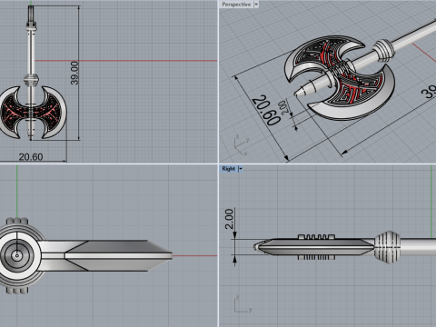Click the ZY axis icon in Right view
This screenshot has height=327, width=436.
coord(243,304)
